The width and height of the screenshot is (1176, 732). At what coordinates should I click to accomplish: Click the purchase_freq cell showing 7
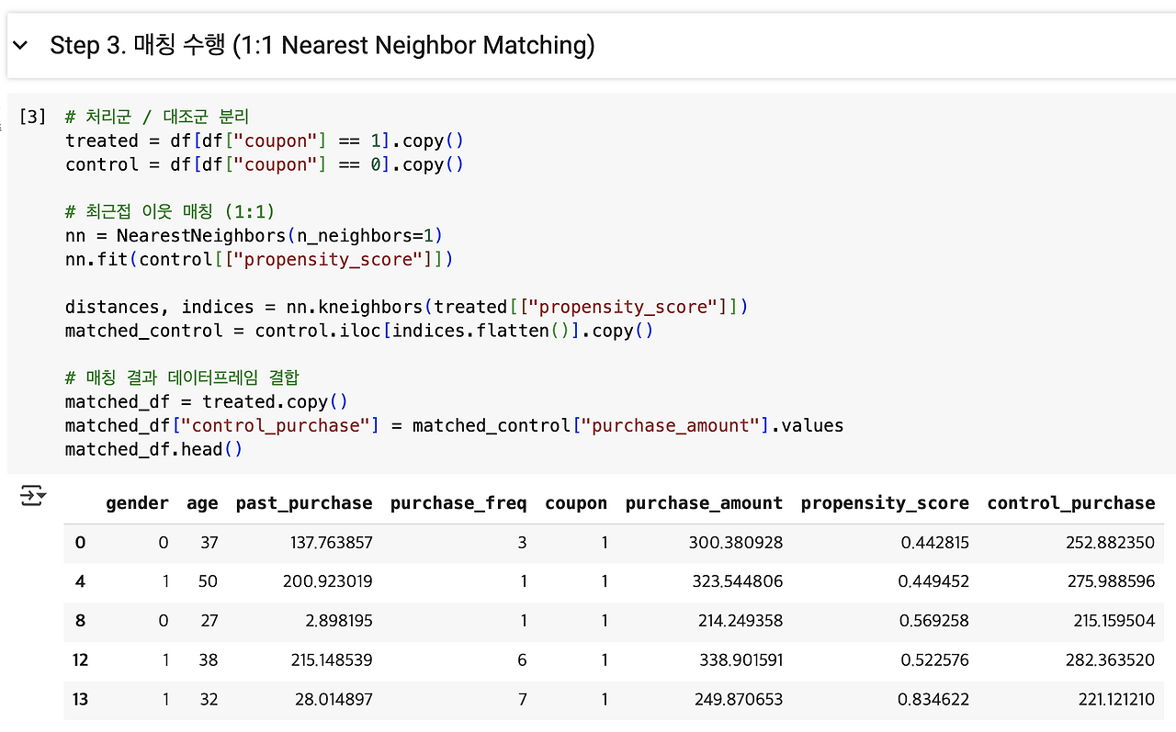tap(522, 699)
